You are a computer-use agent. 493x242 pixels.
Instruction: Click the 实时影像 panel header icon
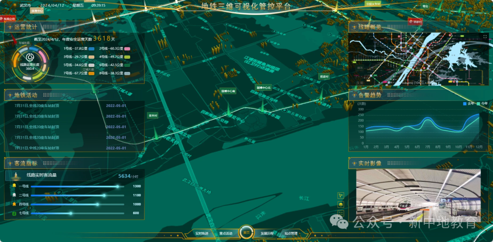pyautogui.click(x=354, y=163)
